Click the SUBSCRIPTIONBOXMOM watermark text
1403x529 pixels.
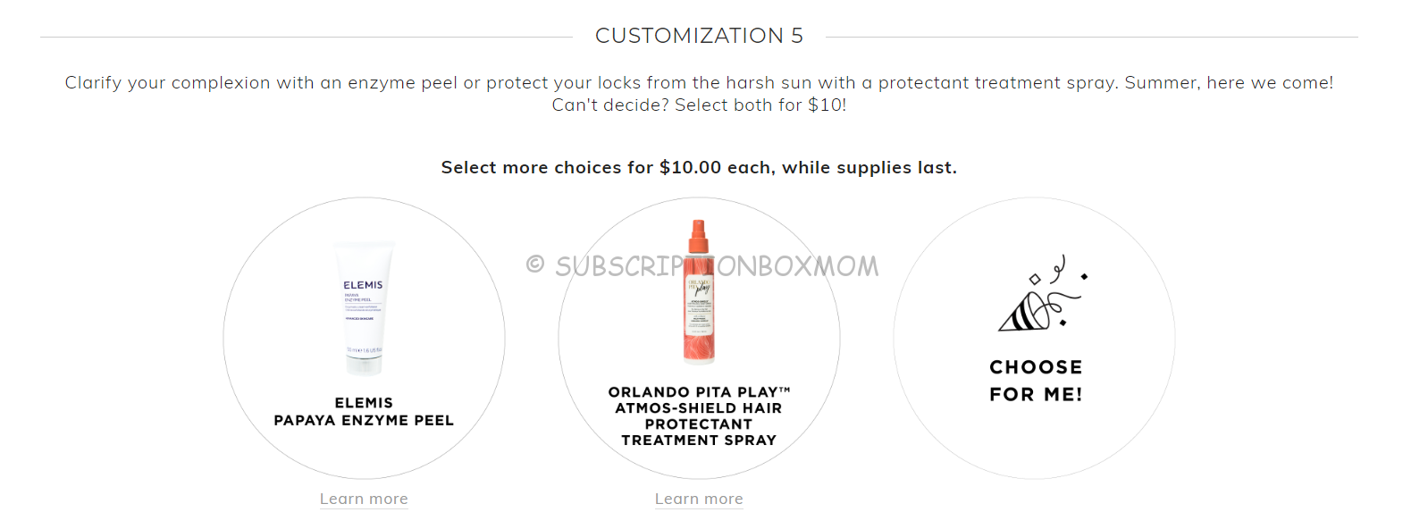pos(717,266)
